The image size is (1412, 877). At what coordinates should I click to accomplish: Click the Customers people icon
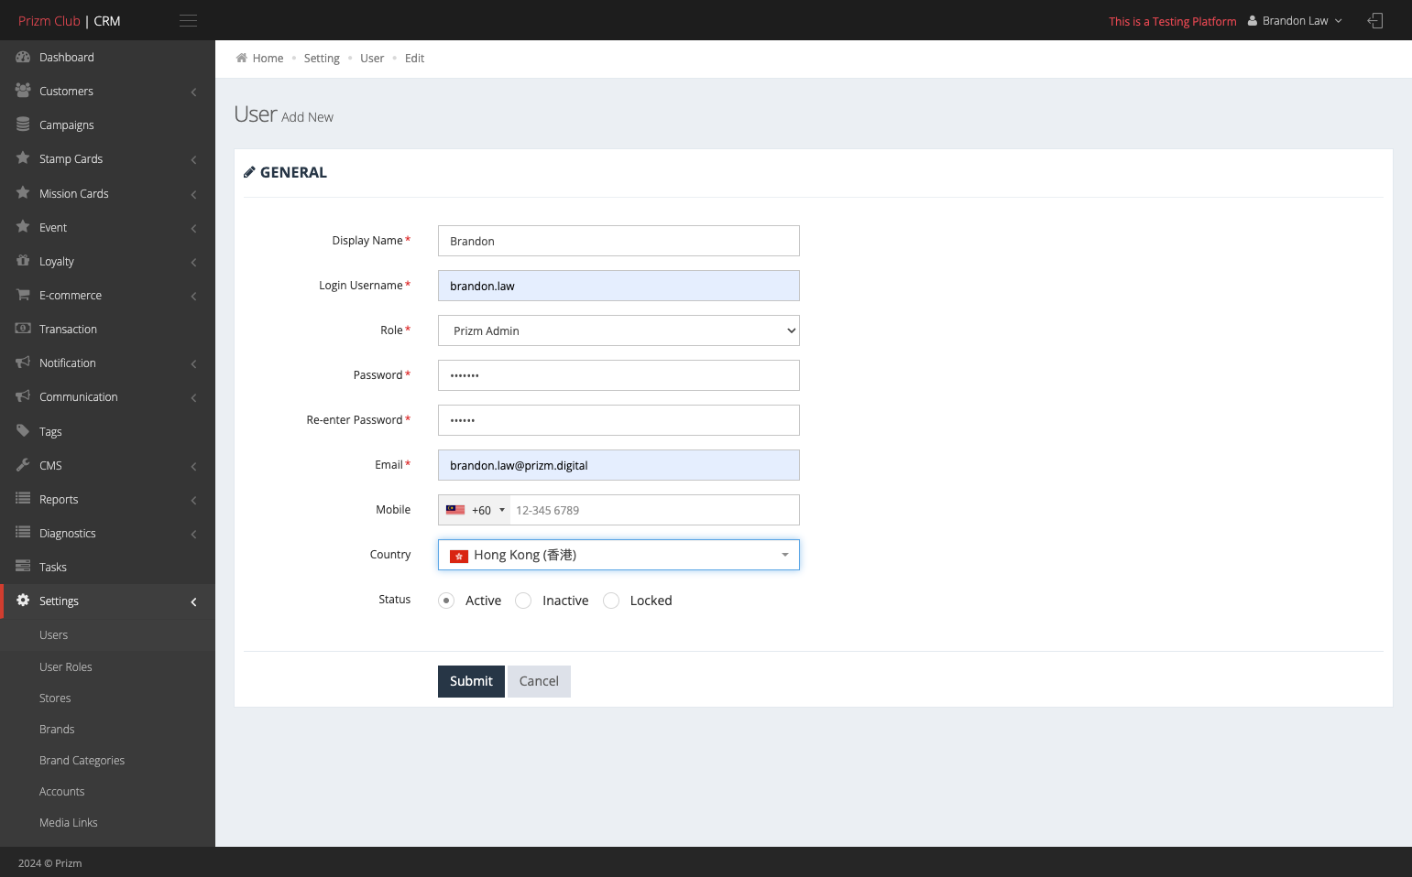point(23,91)
